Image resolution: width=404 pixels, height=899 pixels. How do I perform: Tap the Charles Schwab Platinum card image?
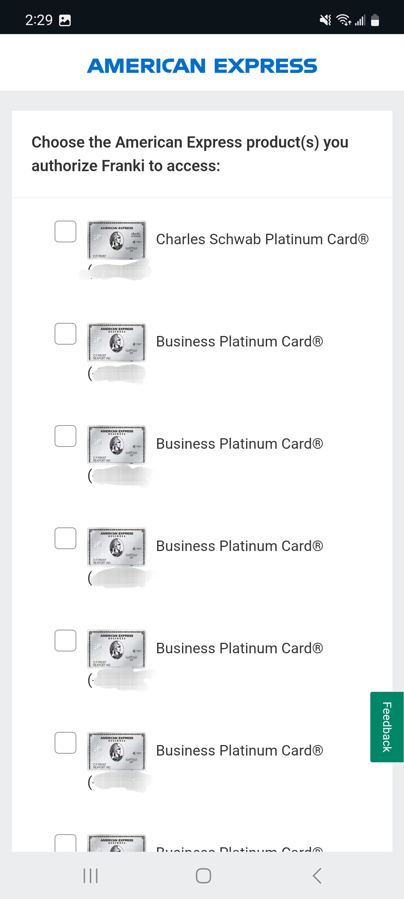click(117, 240)
